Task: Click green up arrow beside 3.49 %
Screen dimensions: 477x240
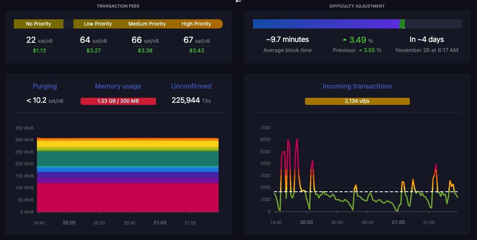Action: (345, 40)
